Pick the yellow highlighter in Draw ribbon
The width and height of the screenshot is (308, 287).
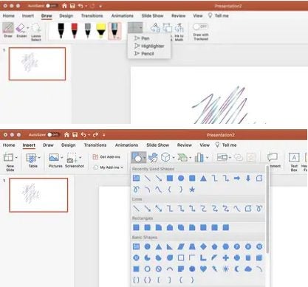point(101,31)
